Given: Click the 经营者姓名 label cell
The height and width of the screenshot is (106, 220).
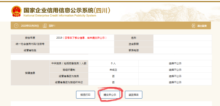Looking at the screenshot, I should pos(30,50).
